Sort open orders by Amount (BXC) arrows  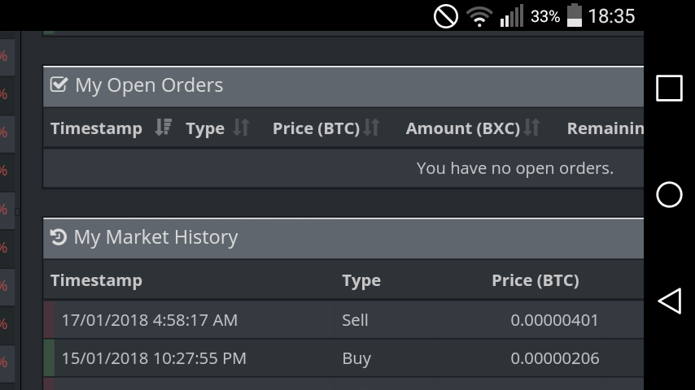531,128
